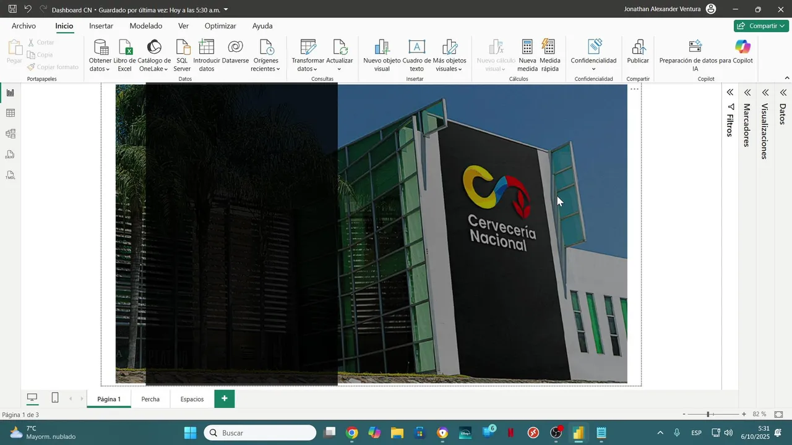Add a Cuadro de texto
This screenshot has height=445, width=792.
416,56
